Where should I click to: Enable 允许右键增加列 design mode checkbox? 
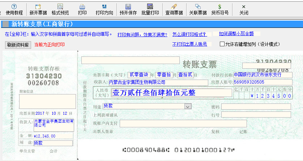tap(222, 44)
